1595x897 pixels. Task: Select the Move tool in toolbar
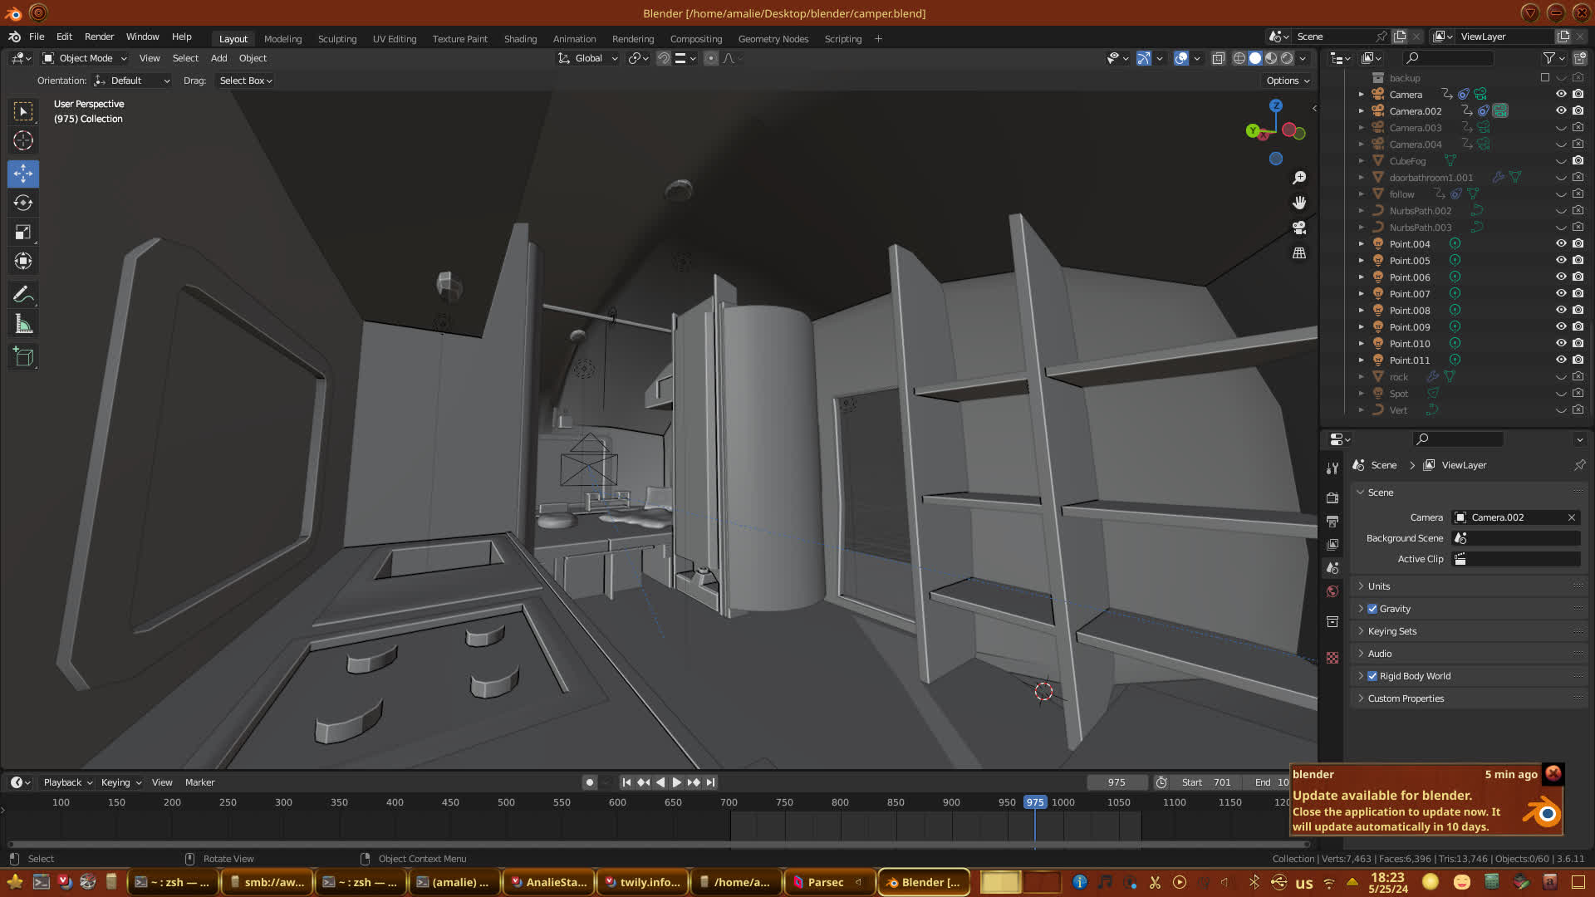pos(23,174)
